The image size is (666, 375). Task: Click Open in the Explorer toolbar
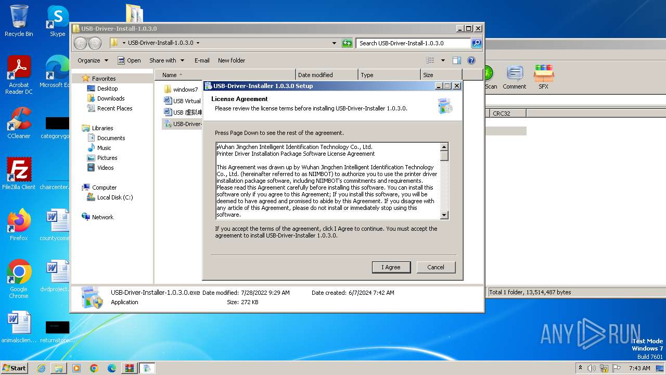click(x=129, y=60)
